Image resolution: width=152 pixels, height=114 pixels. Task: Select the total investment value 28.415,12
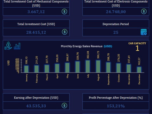click(36, 32)
